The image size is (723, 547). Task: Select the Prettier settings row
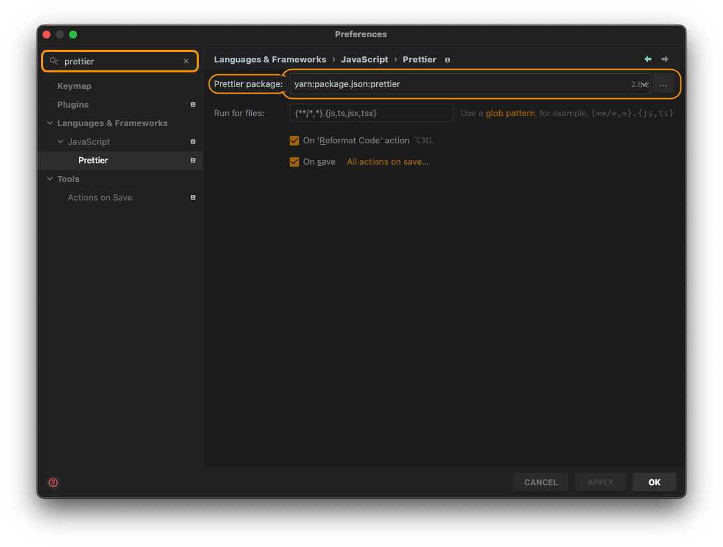pos(120,160)
